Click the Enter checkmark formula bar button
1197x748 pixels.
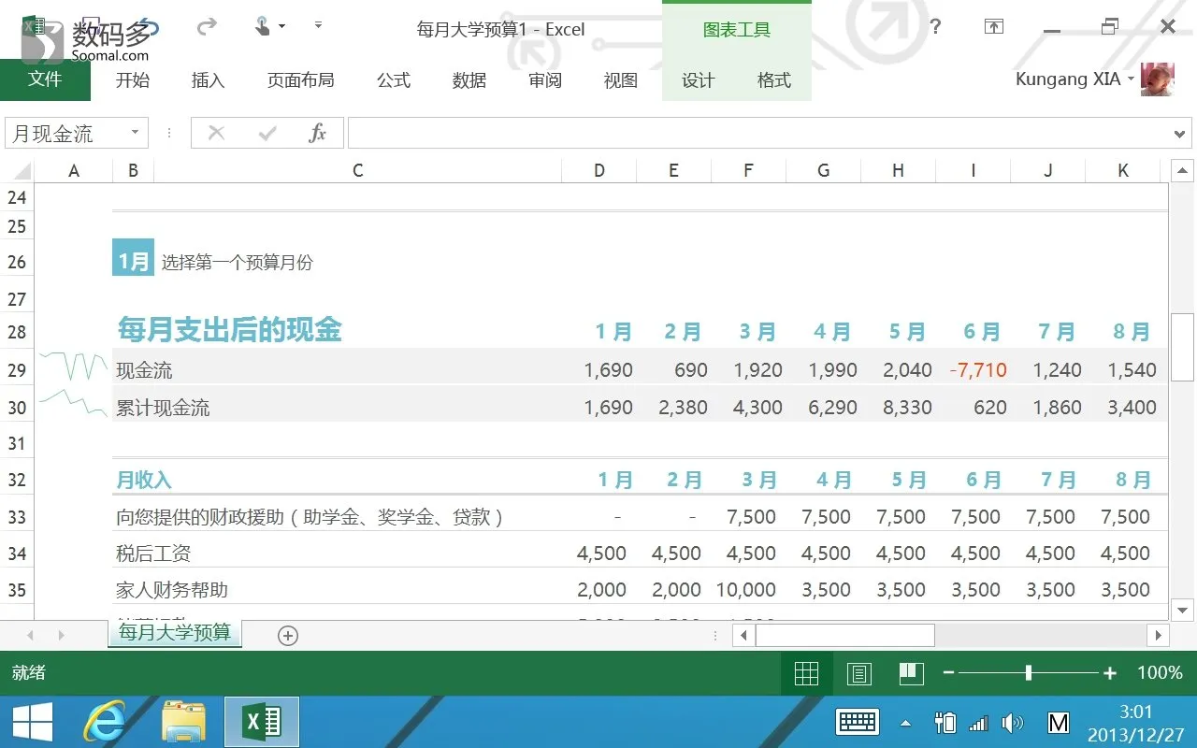pos(267,133)
